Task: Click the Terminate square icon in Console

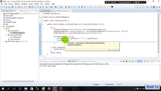Action: 121,61
